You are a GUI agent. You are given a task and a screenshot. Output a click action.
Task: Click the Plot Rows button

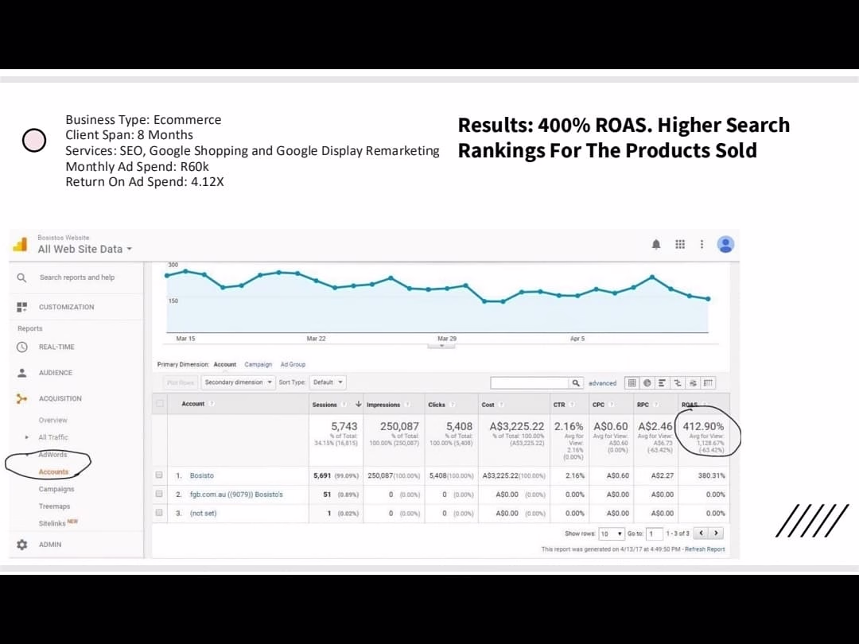click(x=181, y=382)
